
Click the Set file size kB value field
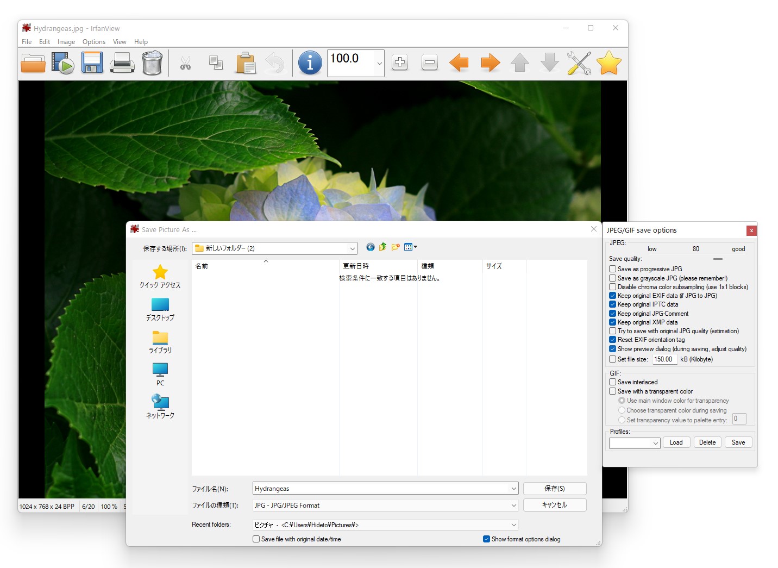point(665,359)
